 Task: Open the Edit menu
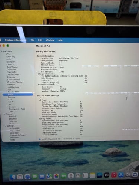click(x=40, y=40)
